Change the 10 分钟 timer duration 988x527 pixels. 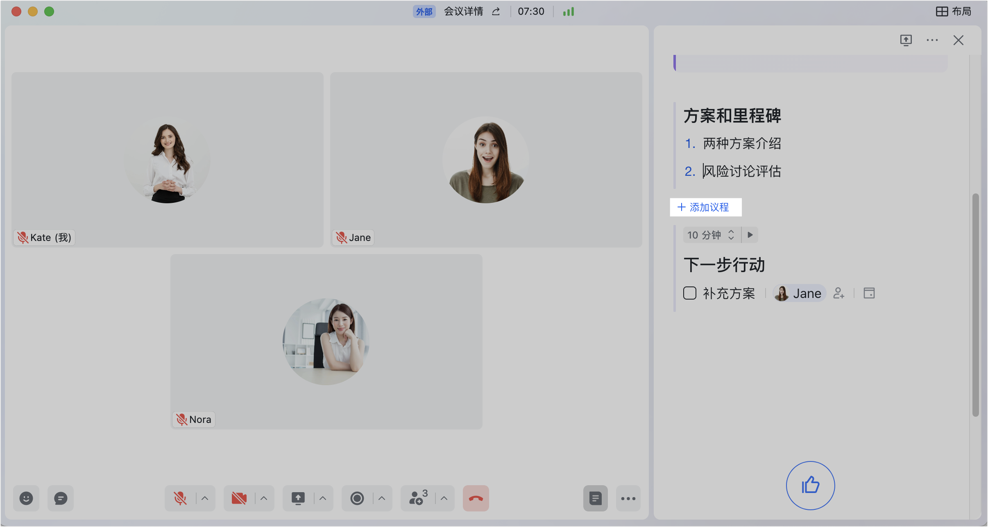[712, 235]
